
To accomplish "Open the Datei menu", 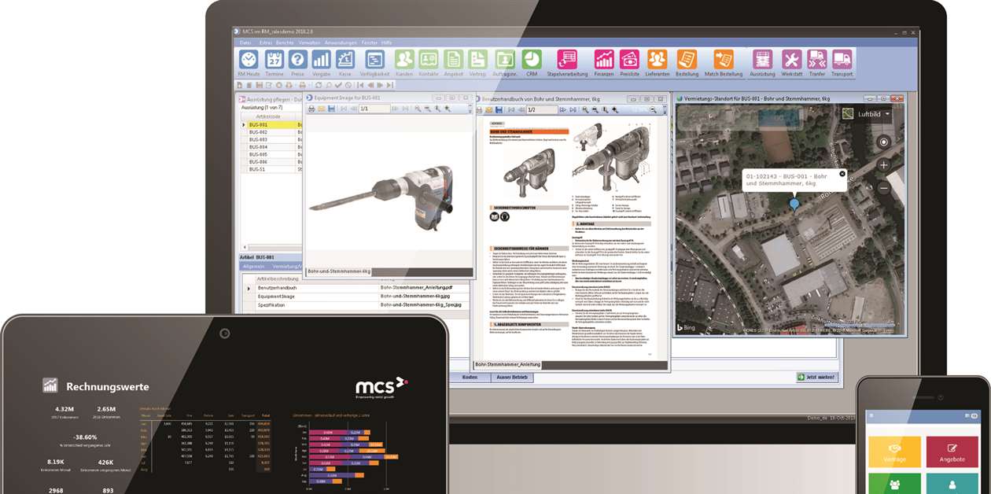I will [245, 42].
